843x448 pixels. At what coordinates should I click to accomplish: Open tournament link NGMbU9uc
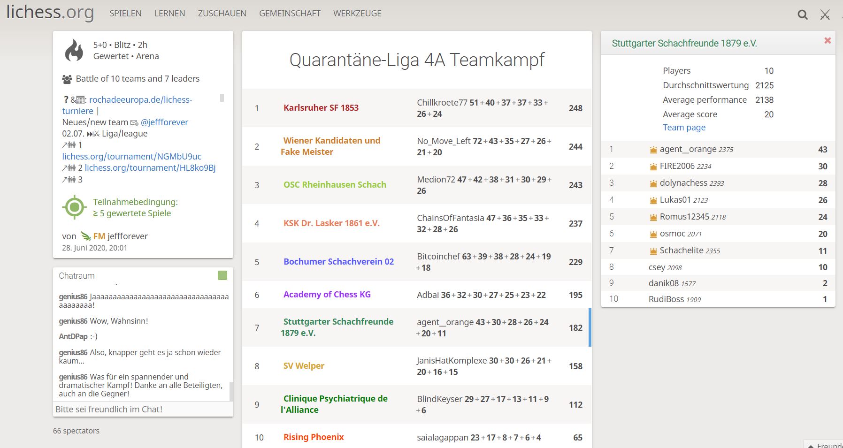click(x=131, y=156)
